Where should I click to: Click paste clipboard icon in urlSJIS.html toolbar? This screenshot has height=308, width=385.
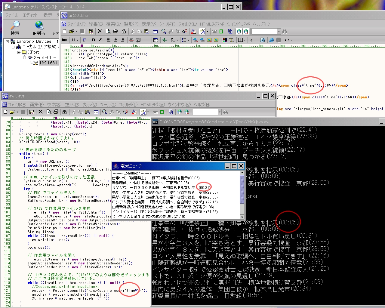coord(146,31)
